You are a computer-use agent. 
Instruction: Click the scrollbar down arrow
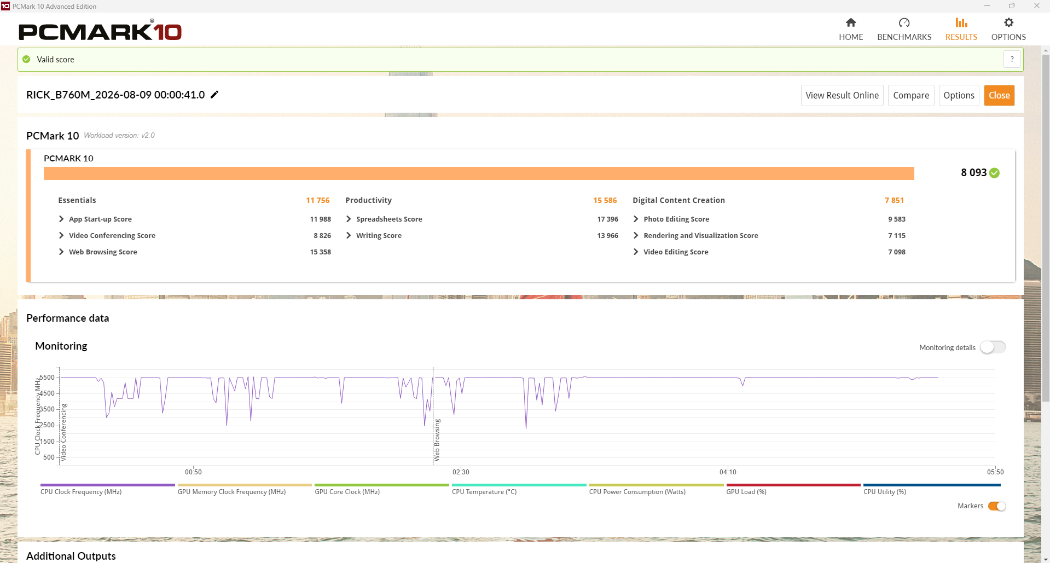(1046, 559)
